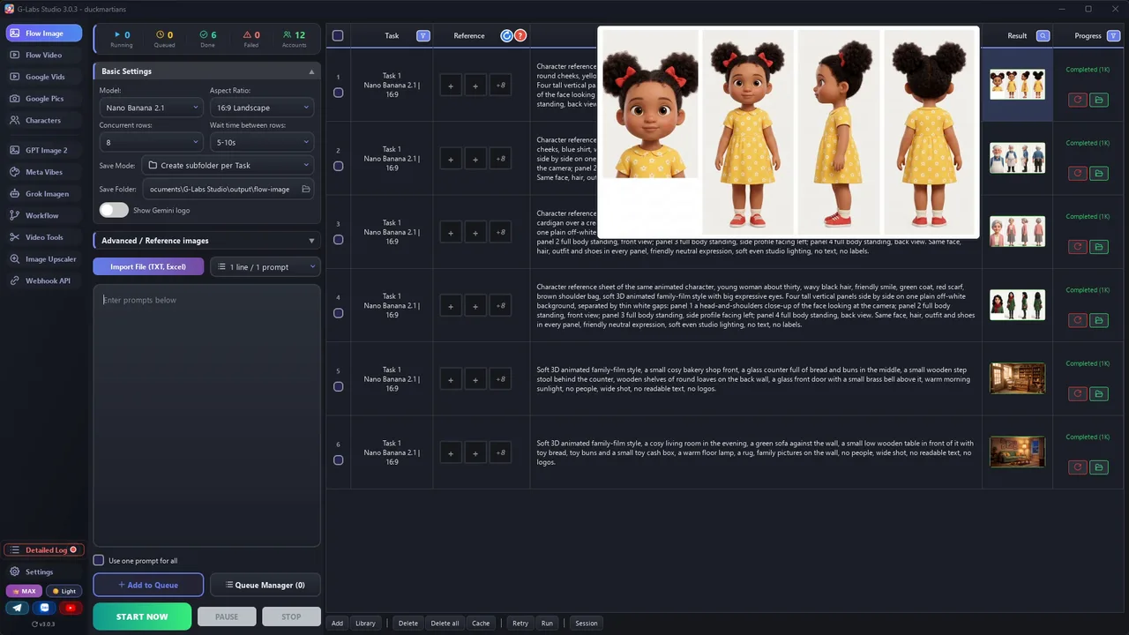
Task: Toggle the Show Gemini logo switch
Action: pyautogui.click(x=114, y=210)
